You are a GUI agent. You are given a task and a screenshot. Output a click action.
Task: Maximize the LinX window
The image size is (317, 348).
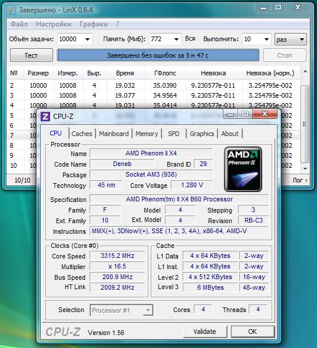pyautogui.click(x=278, y=8)
